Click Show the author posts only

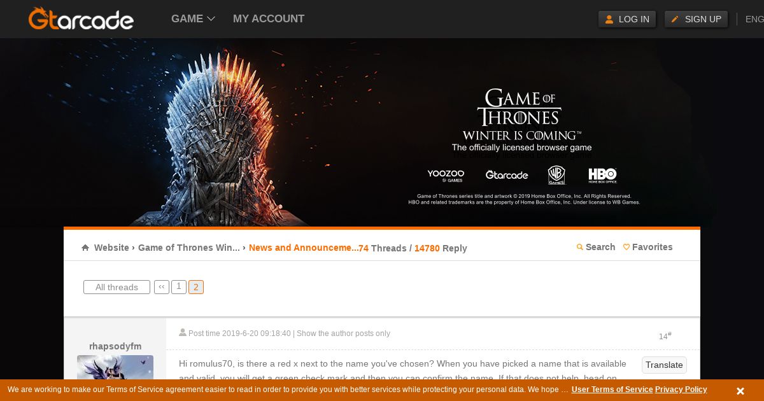click(x=343, y=334)
